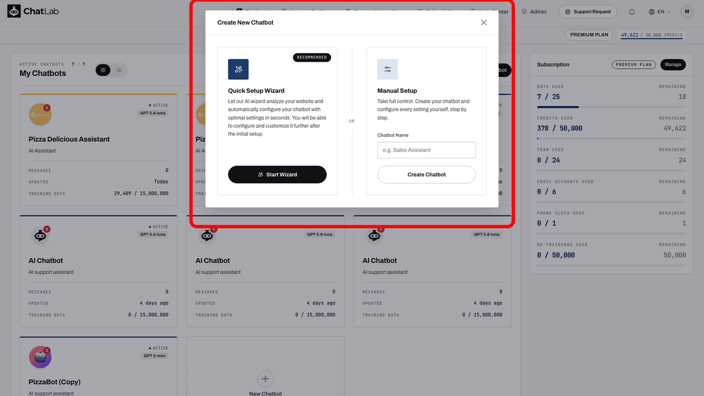The image size is (704, 396).
Task: Click the Pizza Delicious Assistant avatar
Action: tap(40, 114)
